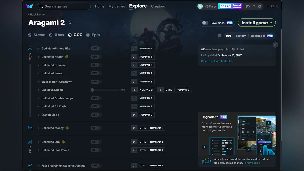
Task: Select the Xbox platform tab
Action: [x=57, y=35]
